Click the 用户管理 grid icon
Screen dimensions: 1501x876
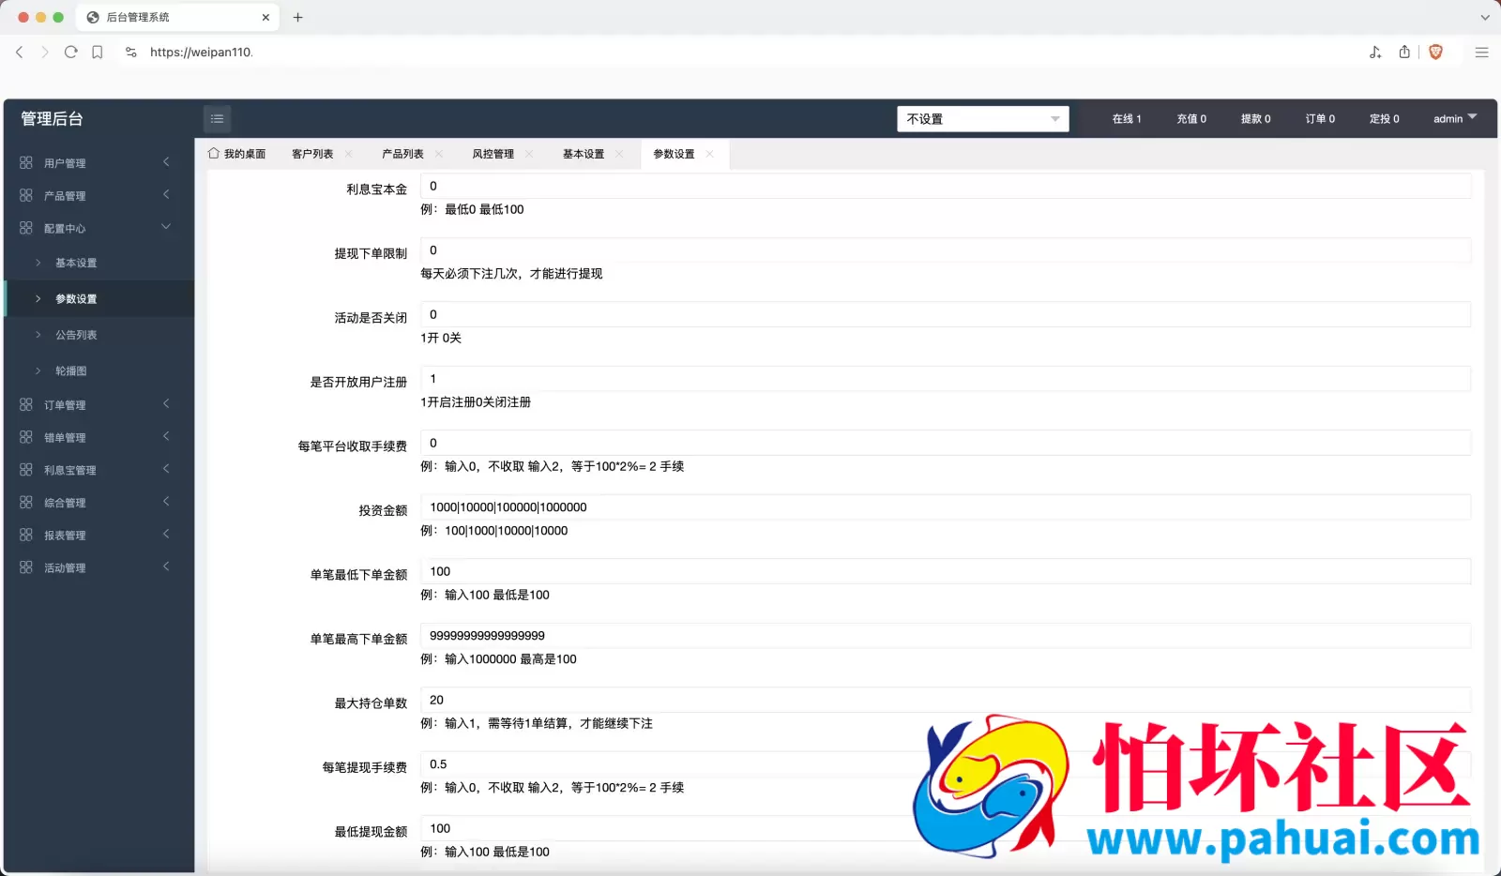pos(26,162)
